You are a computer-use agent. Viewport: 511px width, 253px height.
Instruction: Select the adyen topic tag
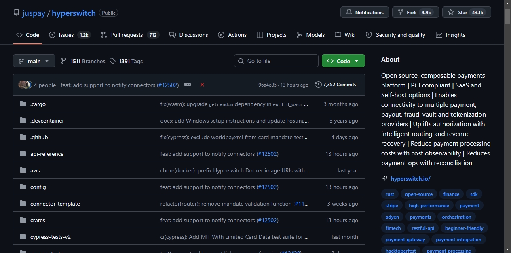pyautogui.click(x=392, y=217)
